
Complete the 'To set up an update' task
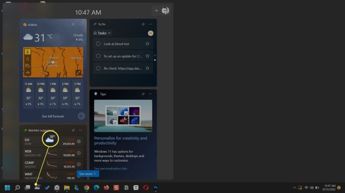pos(98,56)
